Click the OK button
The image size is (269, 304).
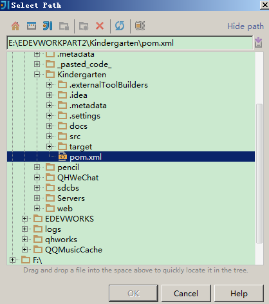point(133,293)
